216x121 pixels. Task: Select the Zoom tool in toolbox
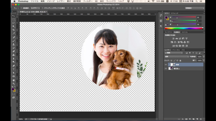pos(14,84)
